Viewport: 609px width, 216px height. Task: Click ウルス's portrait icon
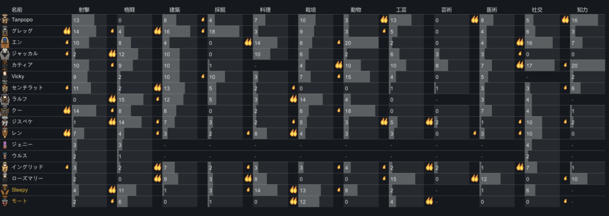click(x=5, y=156)
